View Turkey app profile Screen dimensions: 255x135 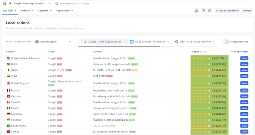(244, 132)
